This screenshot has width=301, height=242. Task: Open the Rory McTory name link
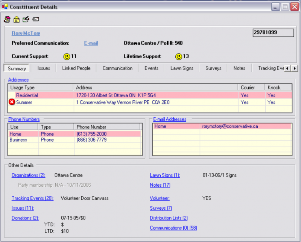pyautogui.click(x=26, y=33)
